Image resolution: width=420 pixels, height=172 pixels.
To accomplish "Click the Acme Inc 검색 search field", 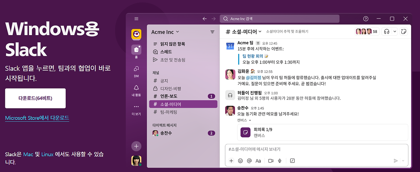I will coord(280,19).
